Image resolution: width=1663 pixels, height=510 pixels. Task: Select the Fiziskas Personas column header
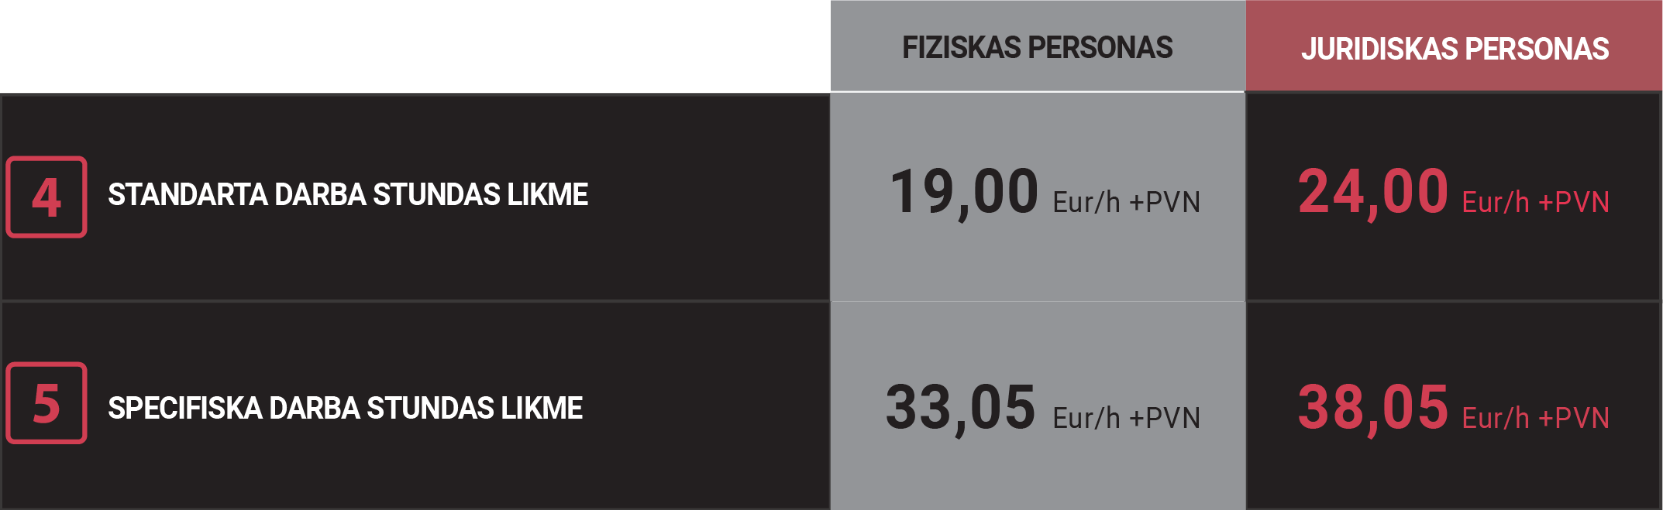click(1037, 48)
